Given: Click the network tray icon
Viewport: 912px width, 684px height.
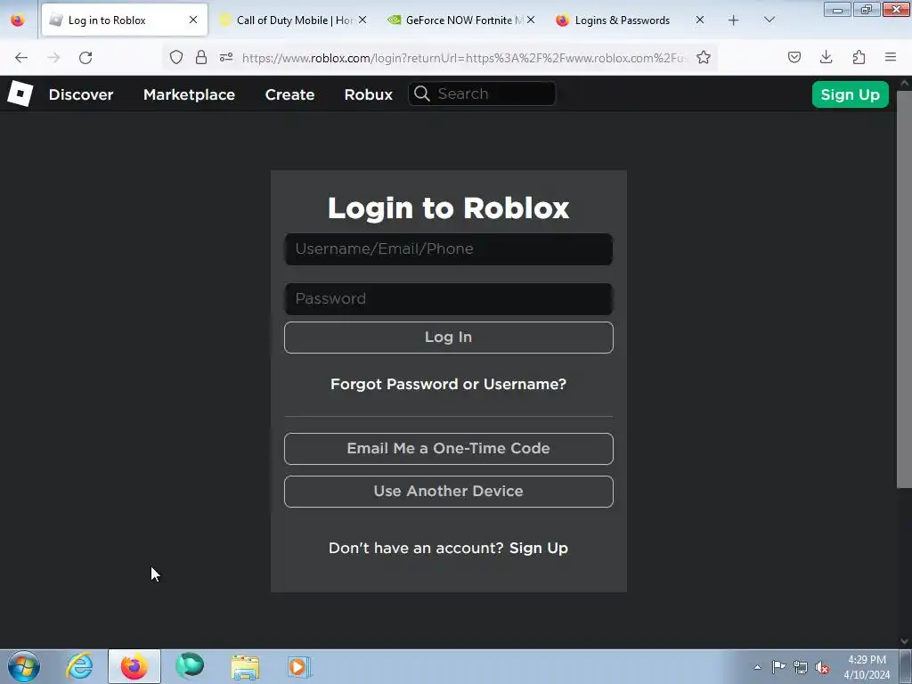Looking at the screenshot, I should click(801, 667).
